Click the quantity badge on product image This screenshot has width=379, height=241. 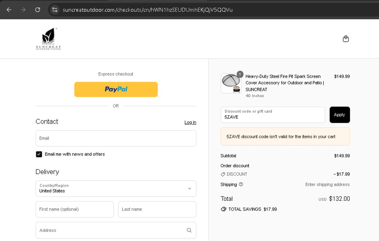click(x=240, y=74)
